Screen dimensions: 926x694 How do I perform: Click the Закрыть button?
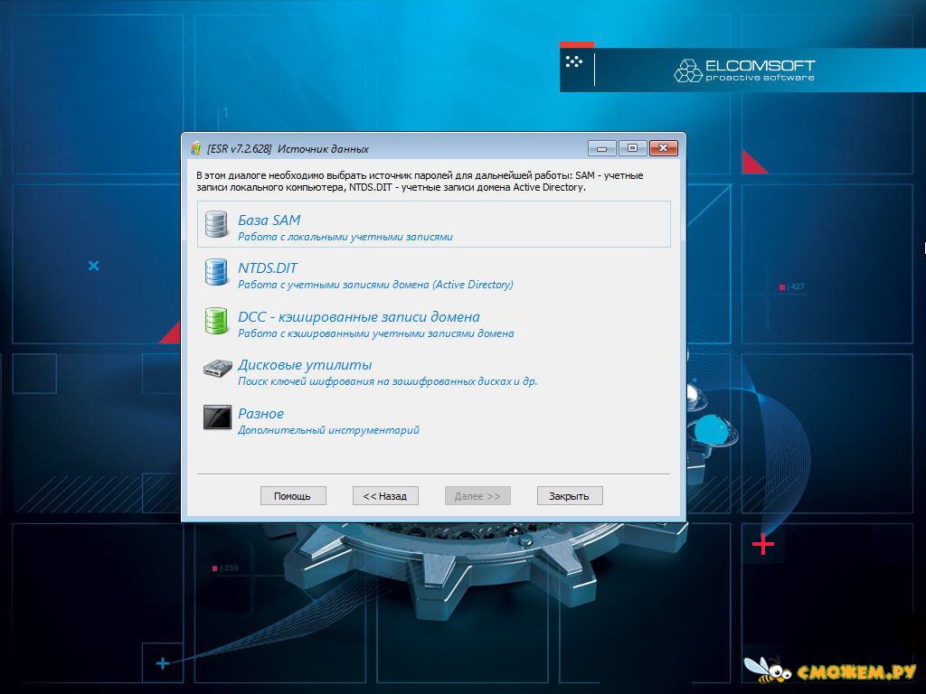point(570,496)
